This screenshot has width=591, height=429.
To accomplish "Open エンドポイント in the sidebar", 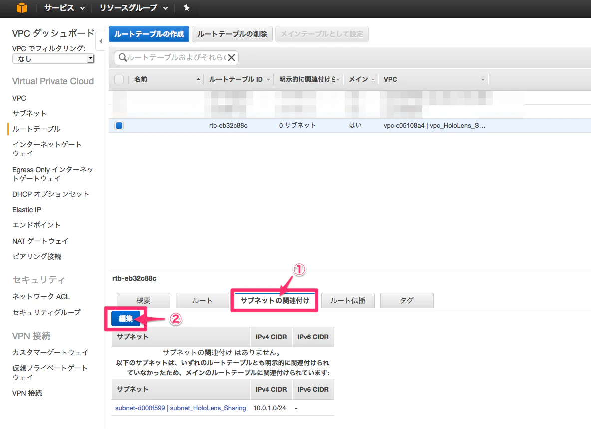I will coord(36,225).
